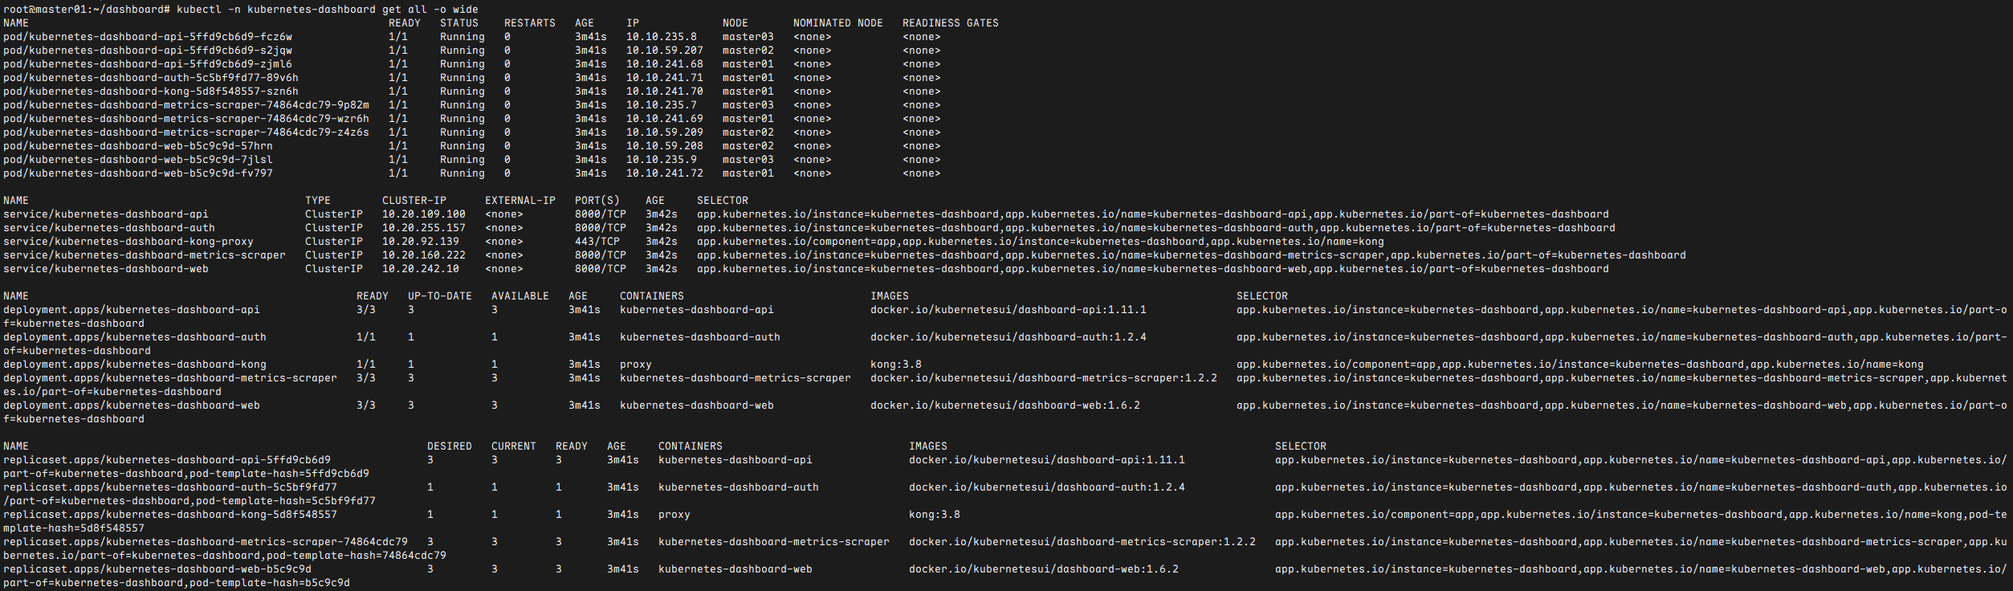Click the cluster IP 10.20.242.10
Viewport: 2013px width, 591px height.
[x=421, y=269]
